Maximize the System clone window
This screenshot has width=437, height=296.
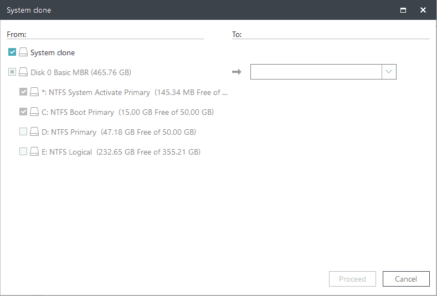tap(403, 10)
